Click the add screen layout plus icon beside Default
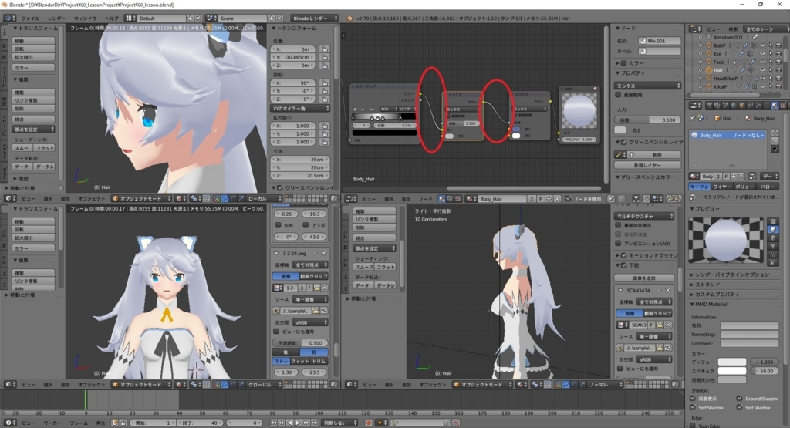The width and height of the screenshot is (790, 428). pos(191,19)
